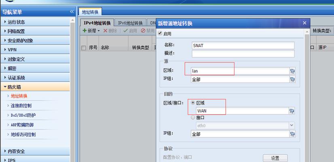Select the Interface radio button under destination
The width and height of the screenshot is (334, 162).
tap(193, 117)
